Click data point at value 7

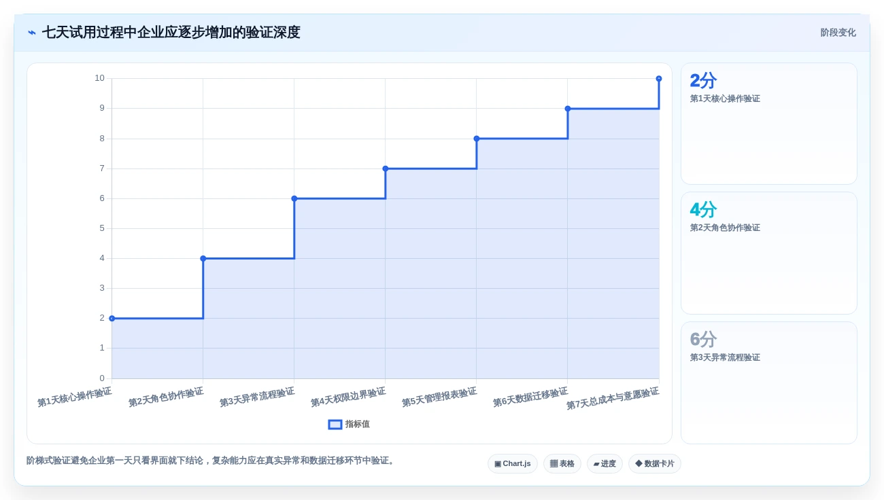386,168
